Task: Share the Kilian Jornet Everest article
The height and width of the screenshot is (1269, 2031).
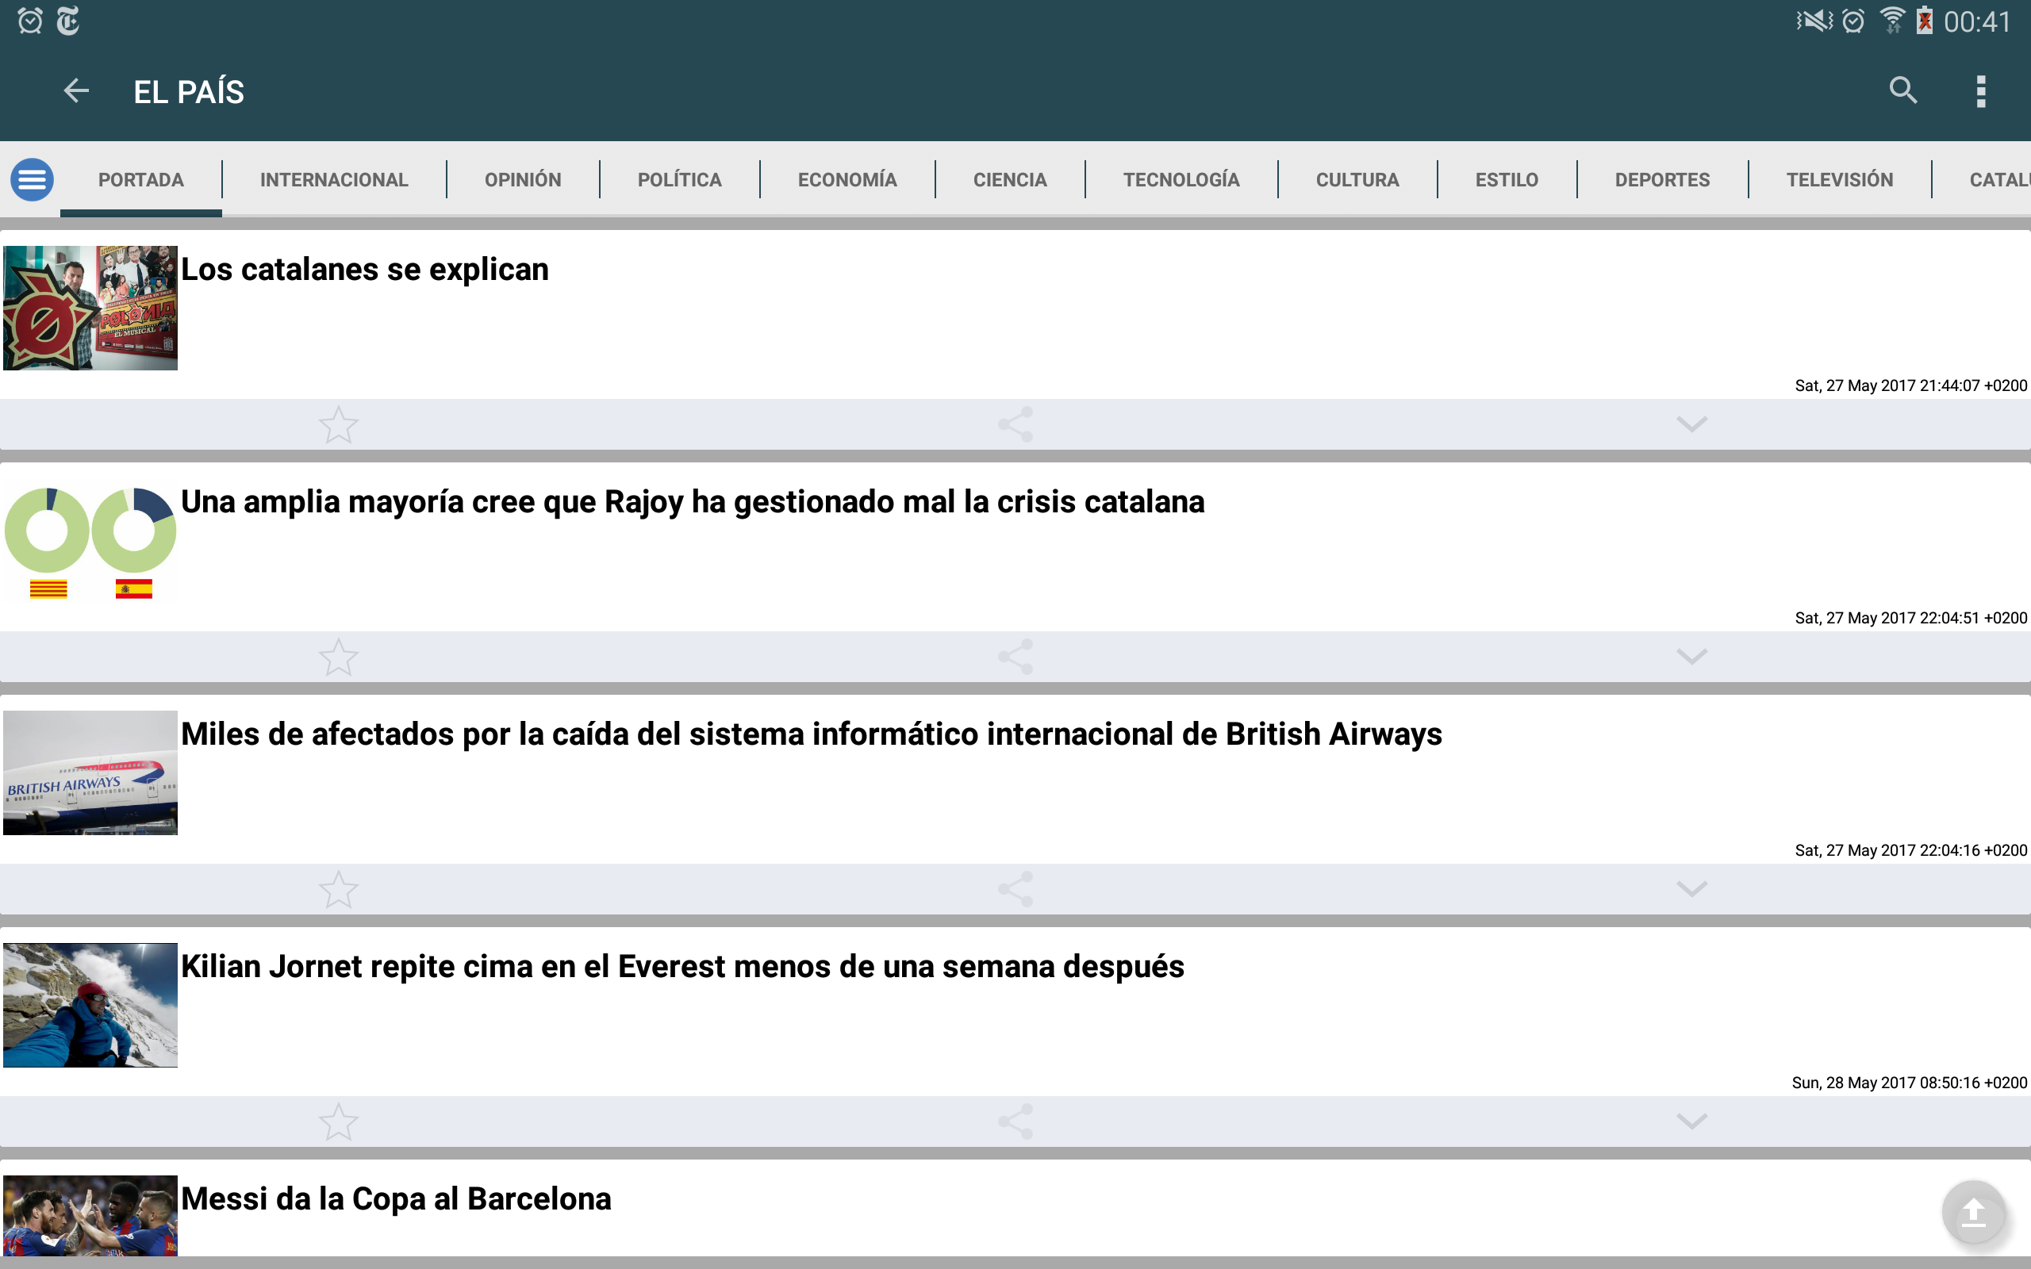Action: 1015,1121
